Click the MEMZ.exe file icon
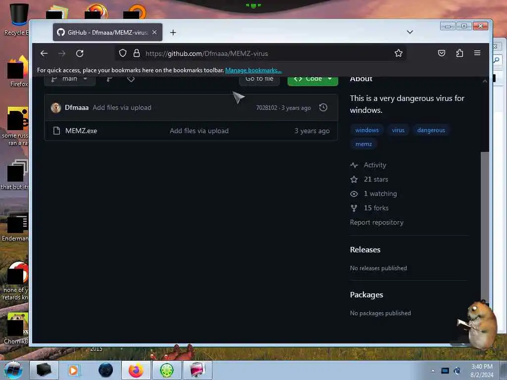507x380 pixels. [56, 131]
